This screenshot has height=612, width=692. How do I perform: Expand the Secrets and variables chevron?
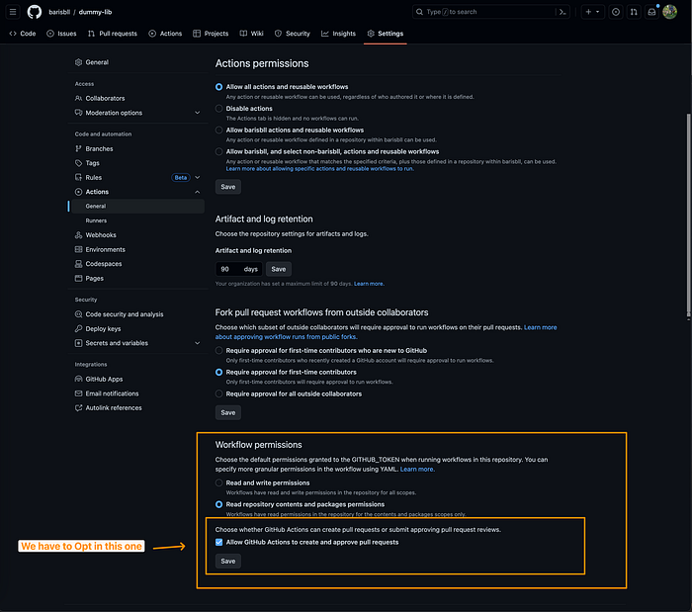[x=198, y=343]
